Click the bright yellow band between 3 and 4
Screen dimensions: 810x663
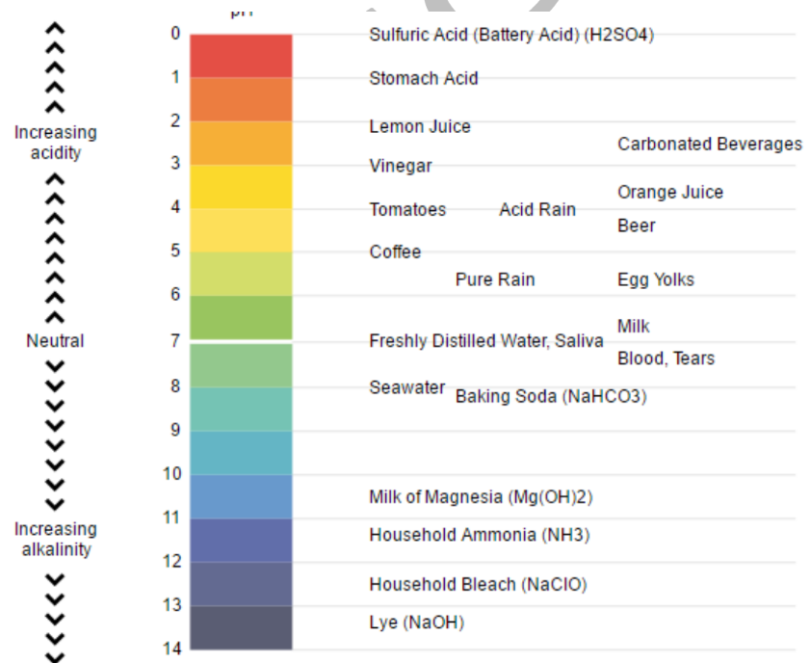241,186
